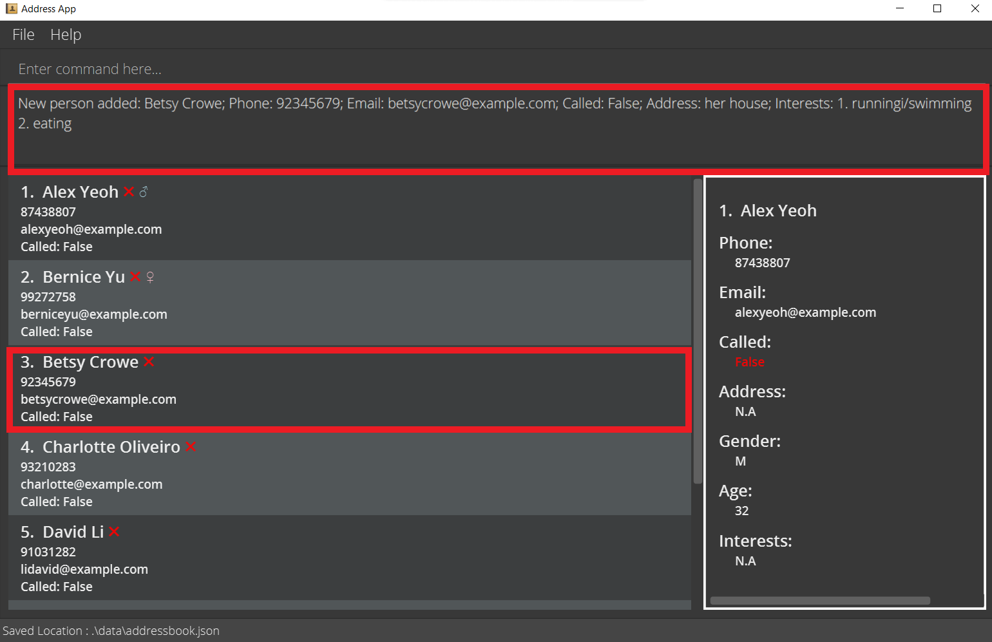This screenshot has width=992, height=642.
Task: Click the red cross beside Charlotte Oliveiro
Action: click(x=191, y=447)
